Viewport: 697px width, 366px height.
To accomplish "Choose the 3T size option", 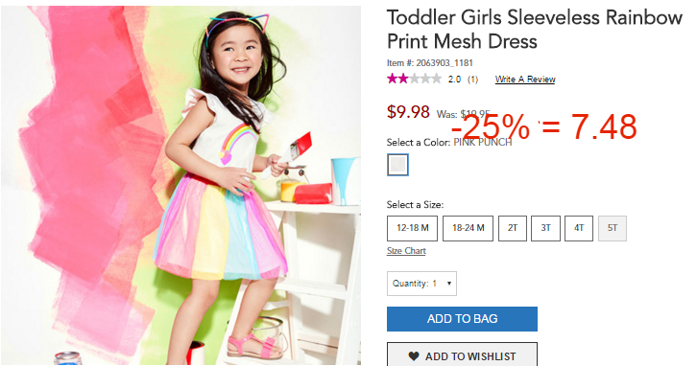I will click(545, 228).
